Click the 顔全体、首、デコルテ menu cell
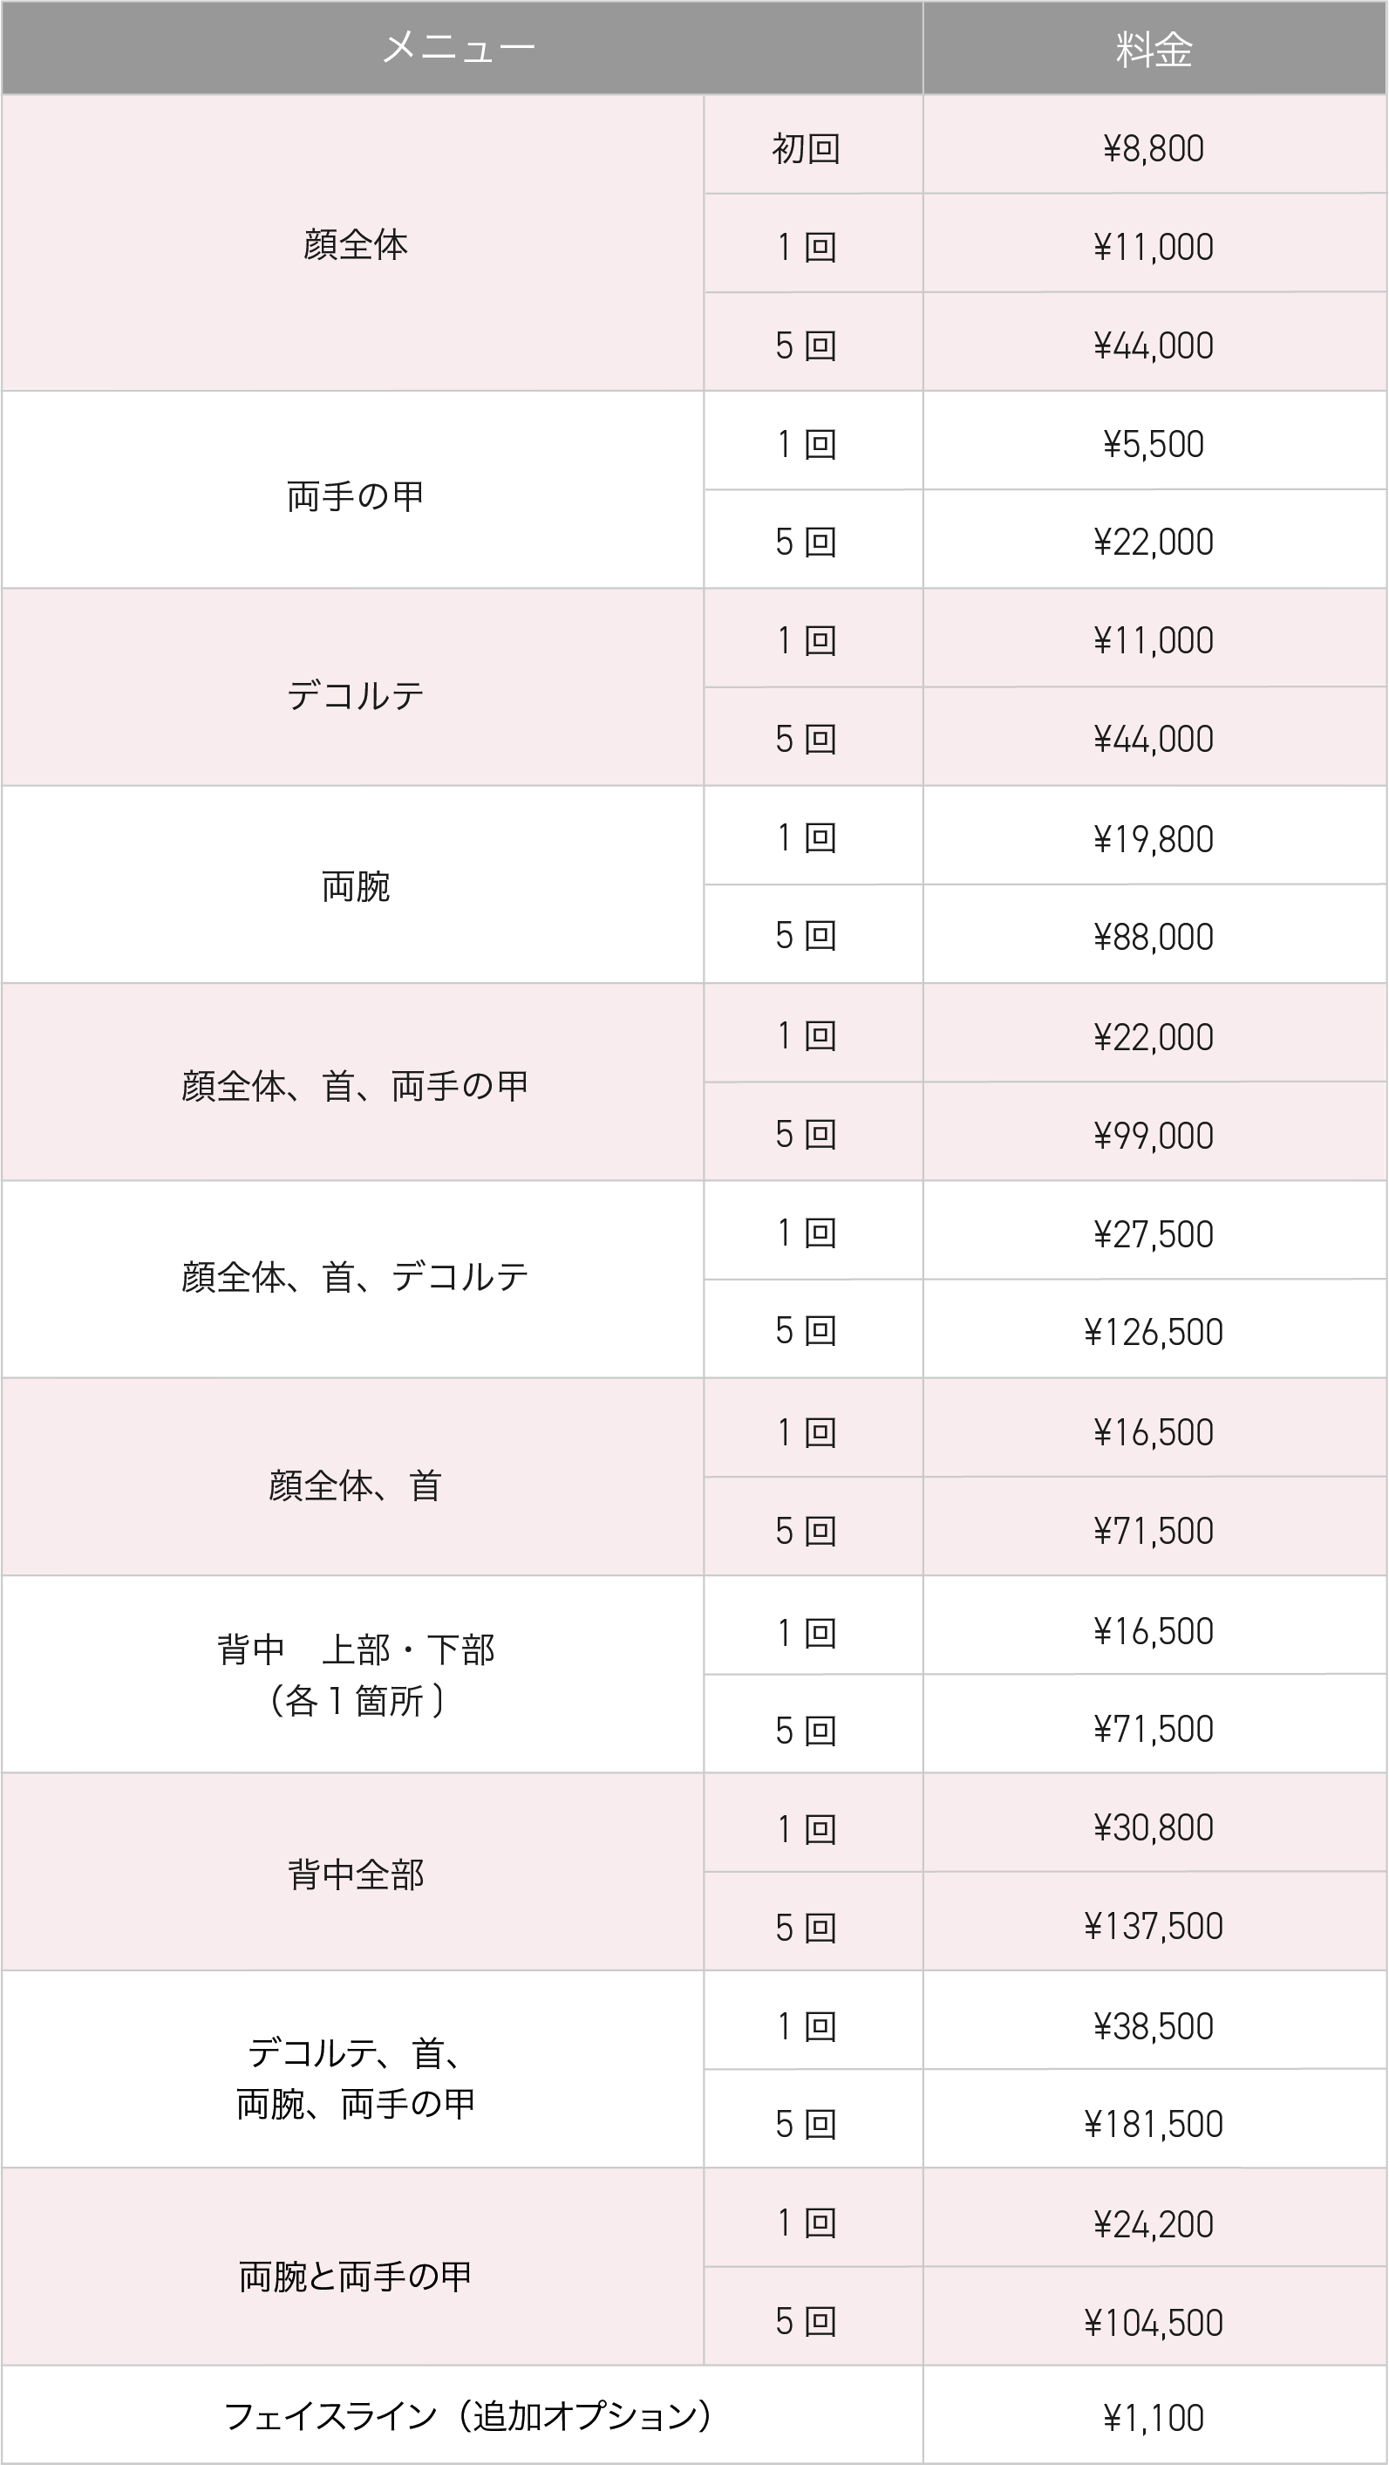 pos(355,1276)
